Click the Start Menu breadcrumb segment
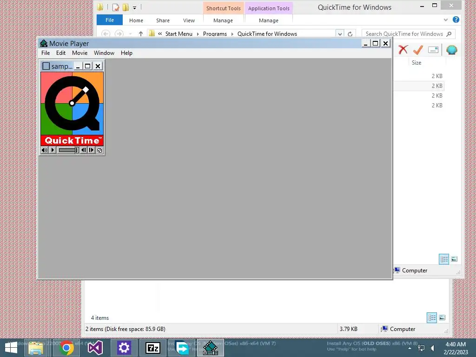This screenshot has height=357, width=476. point(179,33)
